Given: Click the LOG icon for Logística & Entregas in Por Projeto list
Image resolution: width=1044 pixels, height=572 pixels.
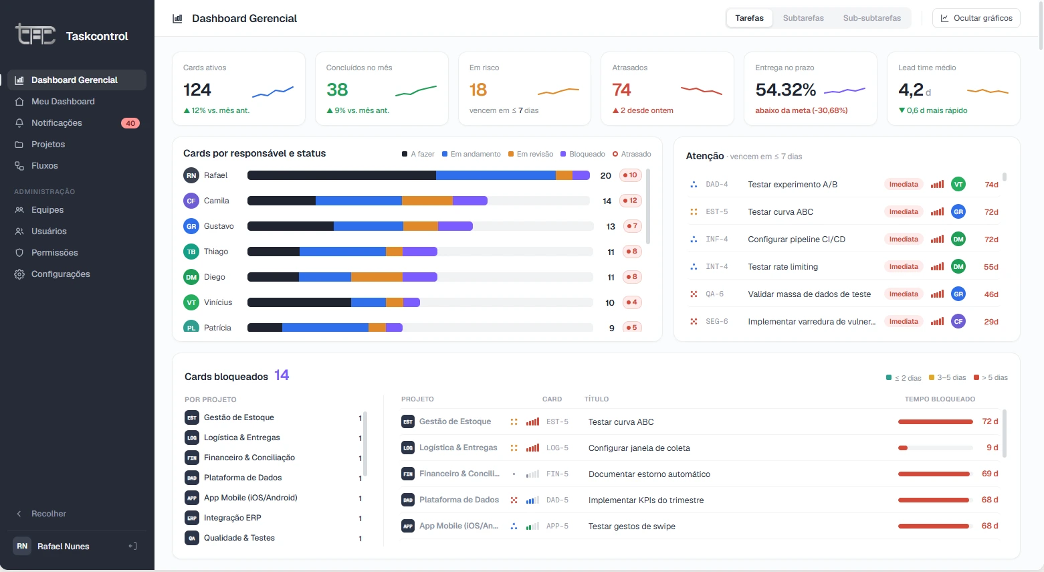Looking at the screenshot, I should (192, 438).
